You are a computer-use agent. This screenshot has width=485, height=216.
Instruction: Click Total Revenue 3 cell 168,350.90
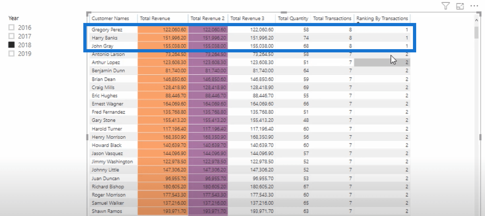pos(252,137)
